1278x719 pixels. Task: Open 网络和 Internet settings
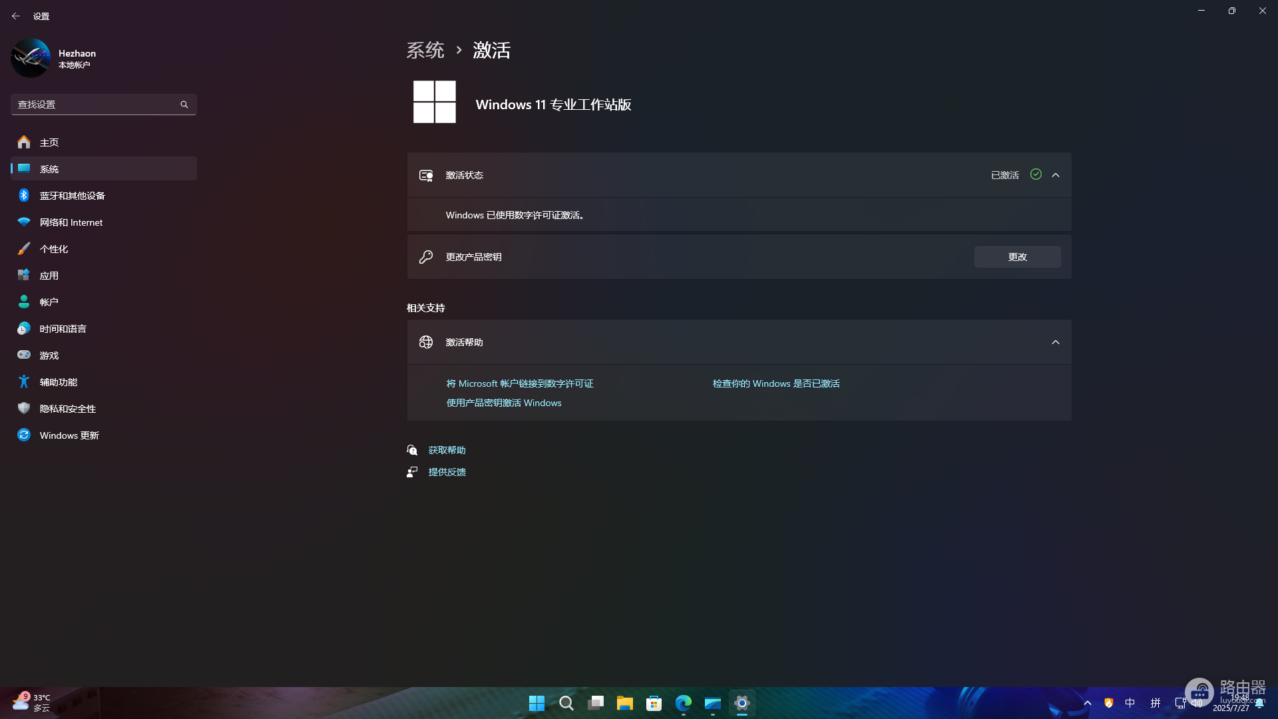[x=104, y=222]
